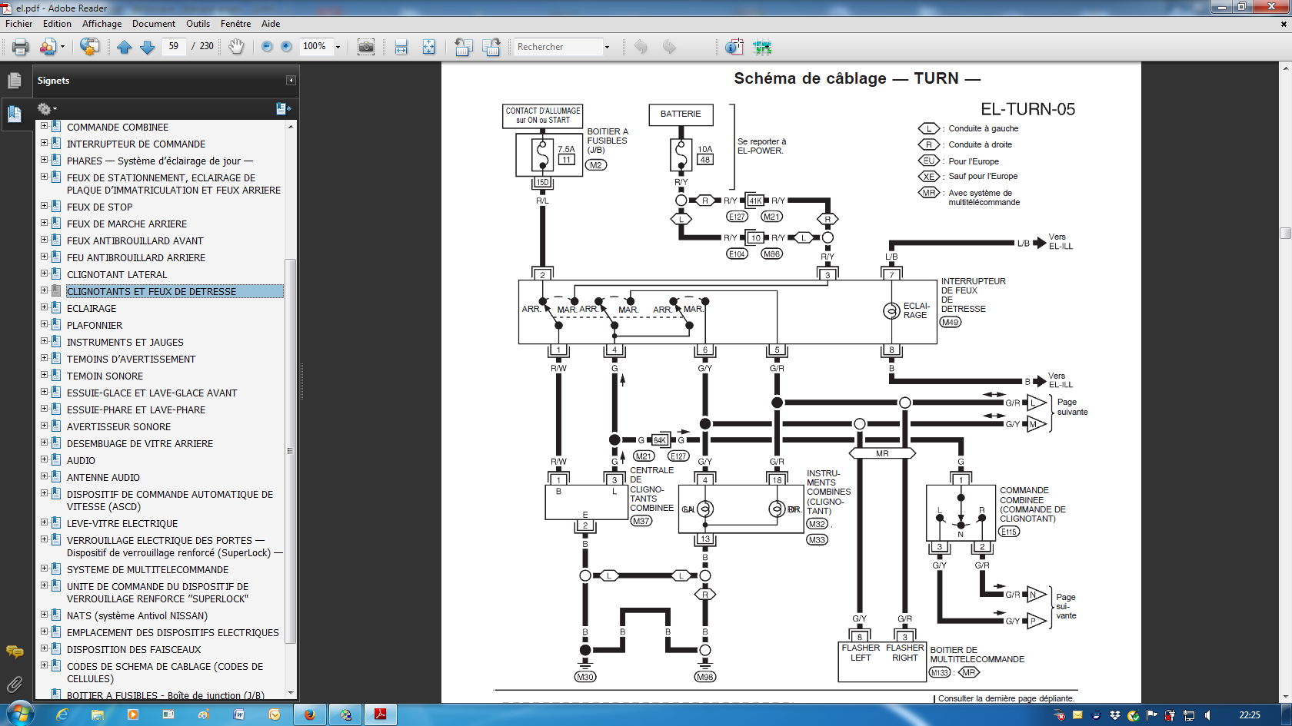Click the Print icon in toolbar
Image resolution: width=1292 pixels, height=726 pixels.
tap(21, 47)
